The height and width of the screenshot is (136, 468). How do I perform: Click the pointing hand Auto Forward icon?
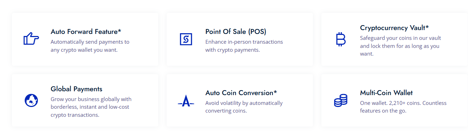pos(31,39)
